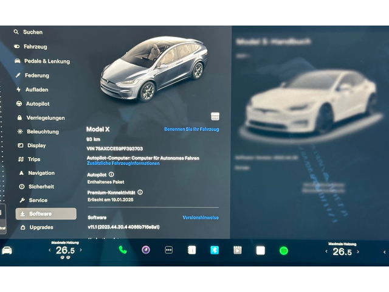This screenshot has height=292, width=389.
Task: Click the card icon below vehicle image
Action: click(215, 116)
